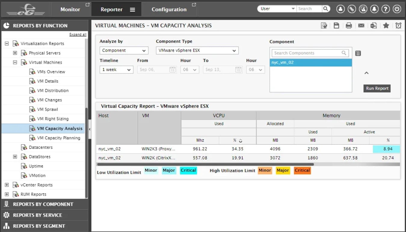The image size is (406, 232).
Task: Add to favorites with the star icon
Action: pyautogui.click(x=386, y=26)
